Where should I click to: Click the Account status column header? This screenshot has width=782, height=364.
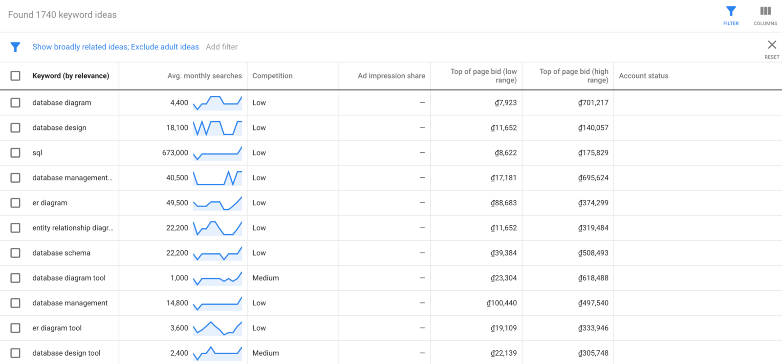point(643,76)
